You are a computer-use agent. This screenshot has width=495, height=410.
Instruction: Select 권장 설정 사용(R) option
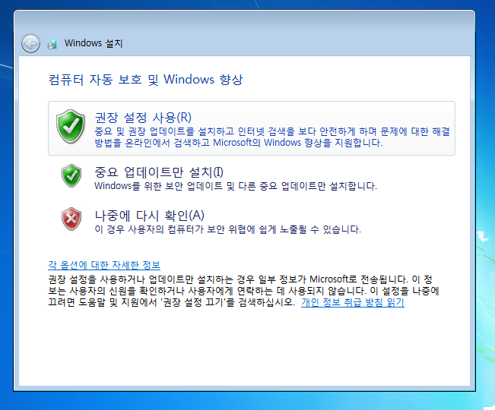(x=251, y=128)
